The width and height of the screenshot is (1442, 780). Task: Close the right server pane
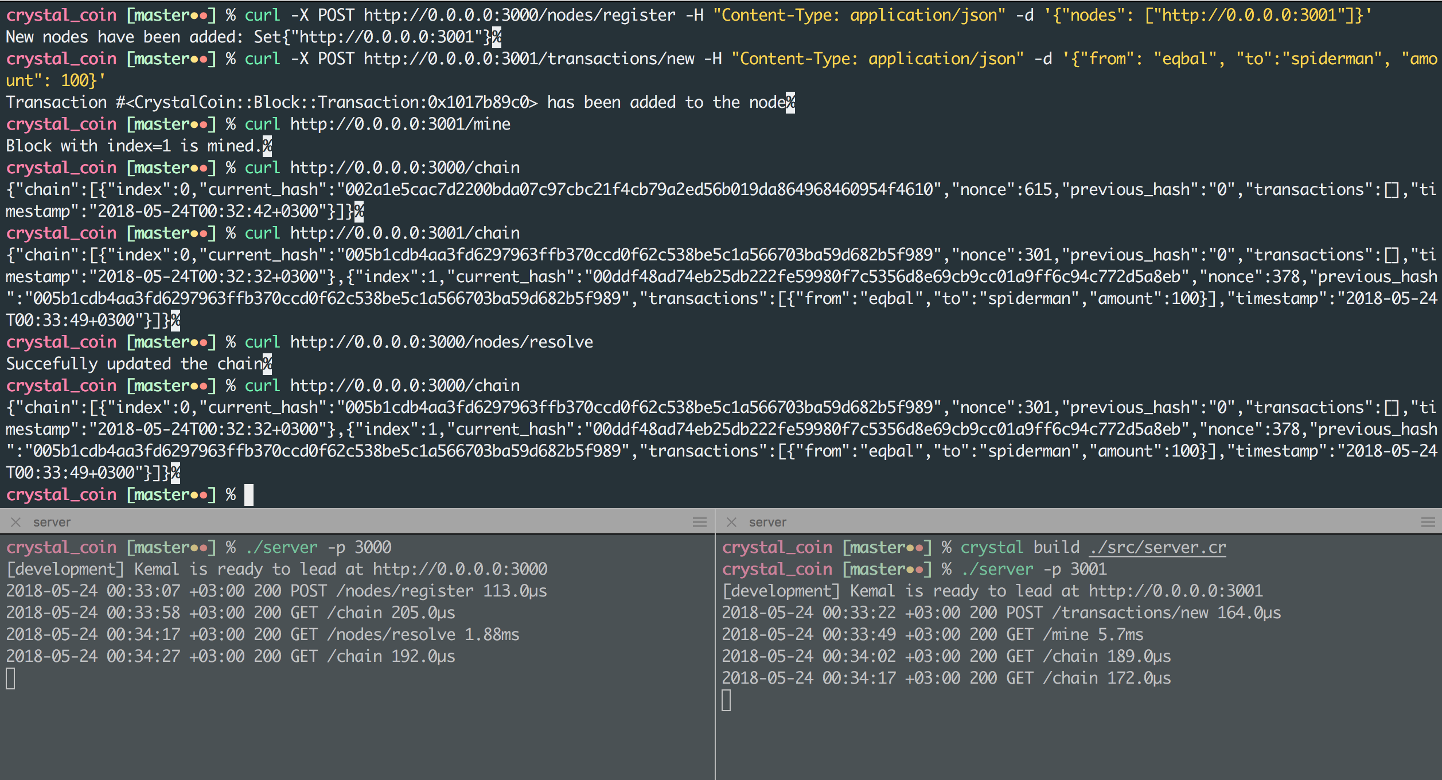[731, 522]
